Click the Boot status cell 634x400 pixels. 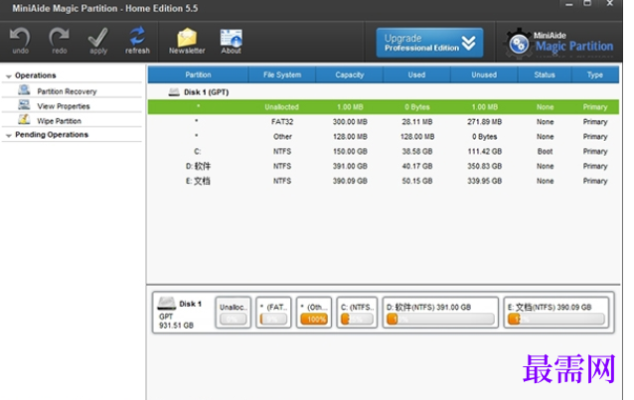coord(545,152)
